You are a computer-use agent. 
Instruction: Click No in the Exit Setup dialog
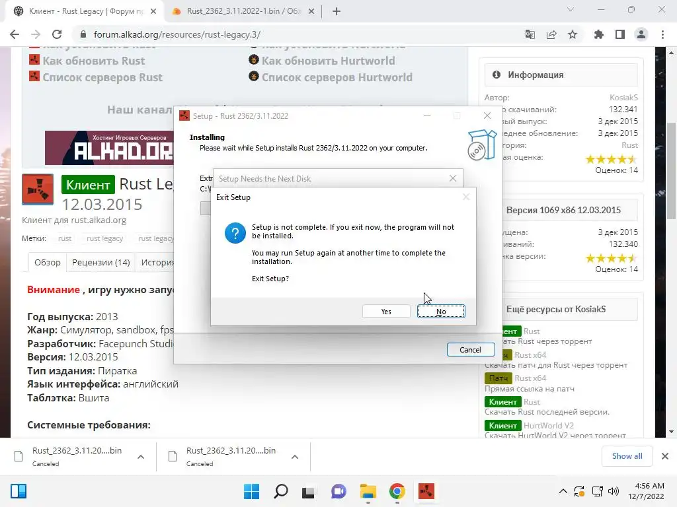(x=441, y=312)
